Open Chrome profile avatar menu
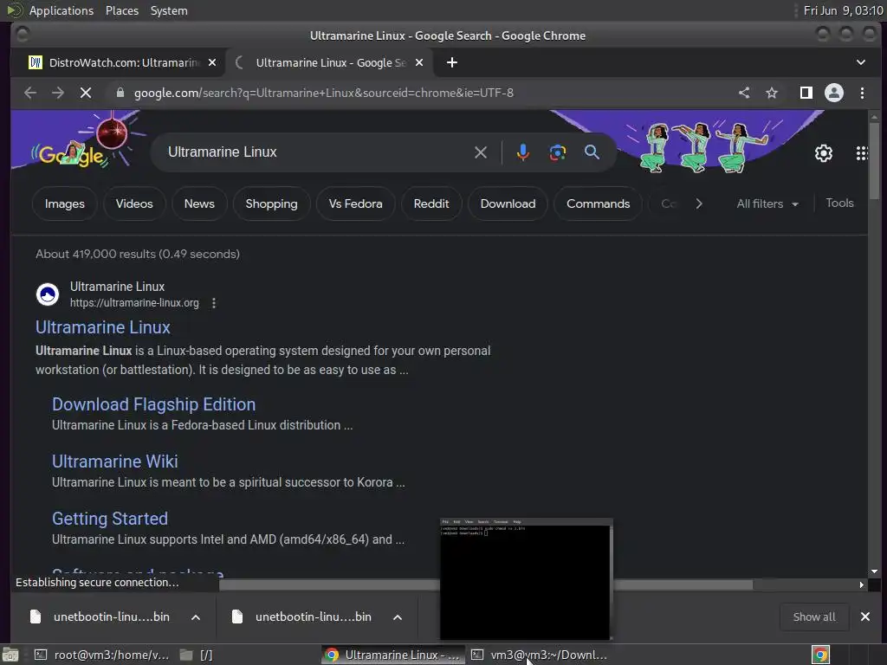Screen dimensions: 887x665 click(x=834, y=93)
